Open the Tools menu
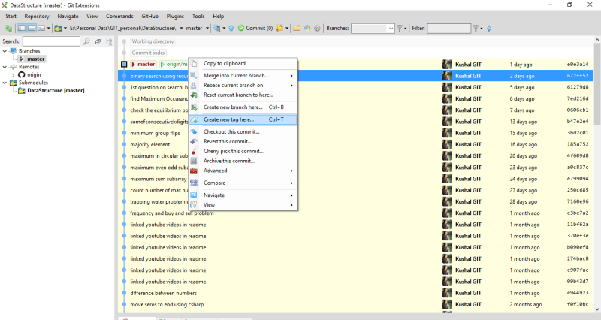Image resolution: width=601 pixels, height=320 pixels. point(198,16)
